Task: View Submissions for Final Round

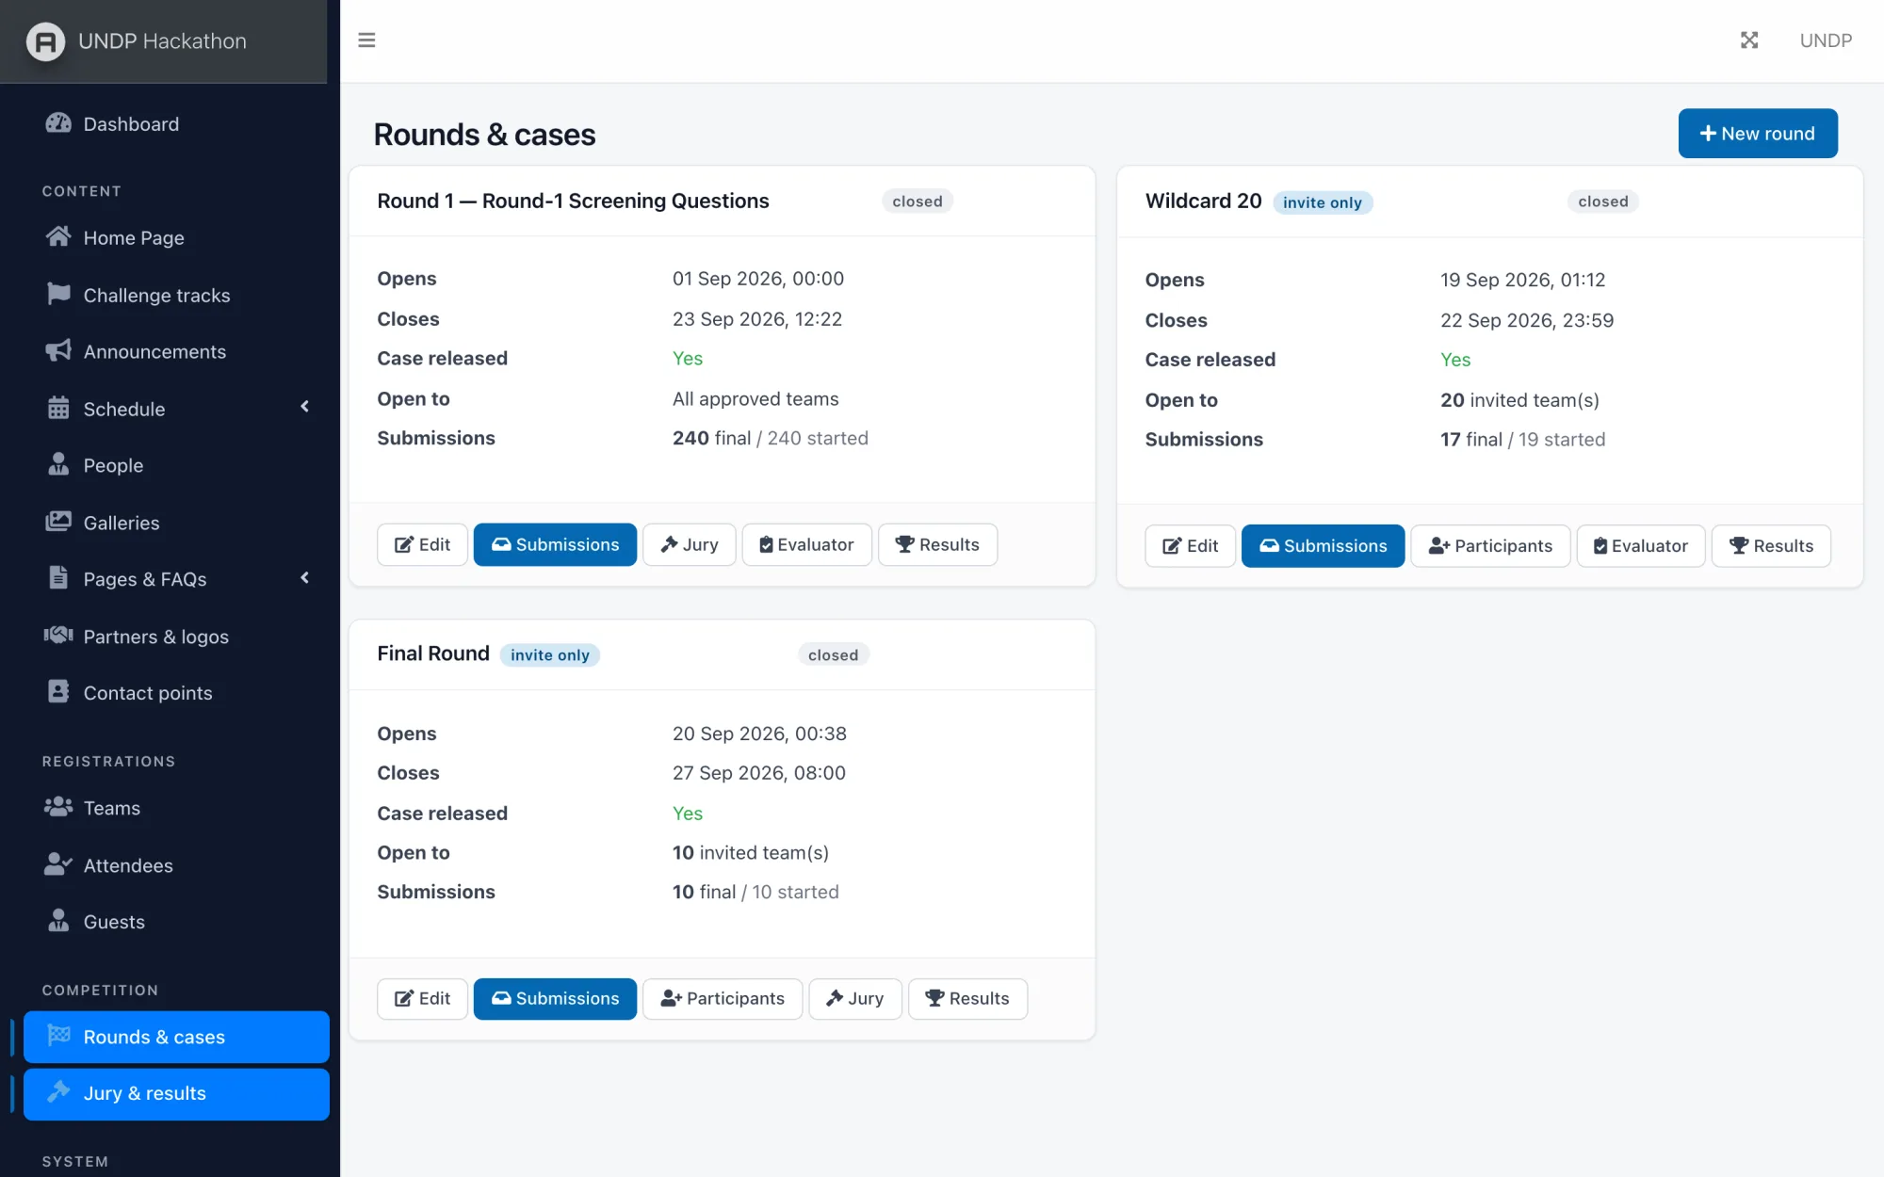Action: click(555, 998)
